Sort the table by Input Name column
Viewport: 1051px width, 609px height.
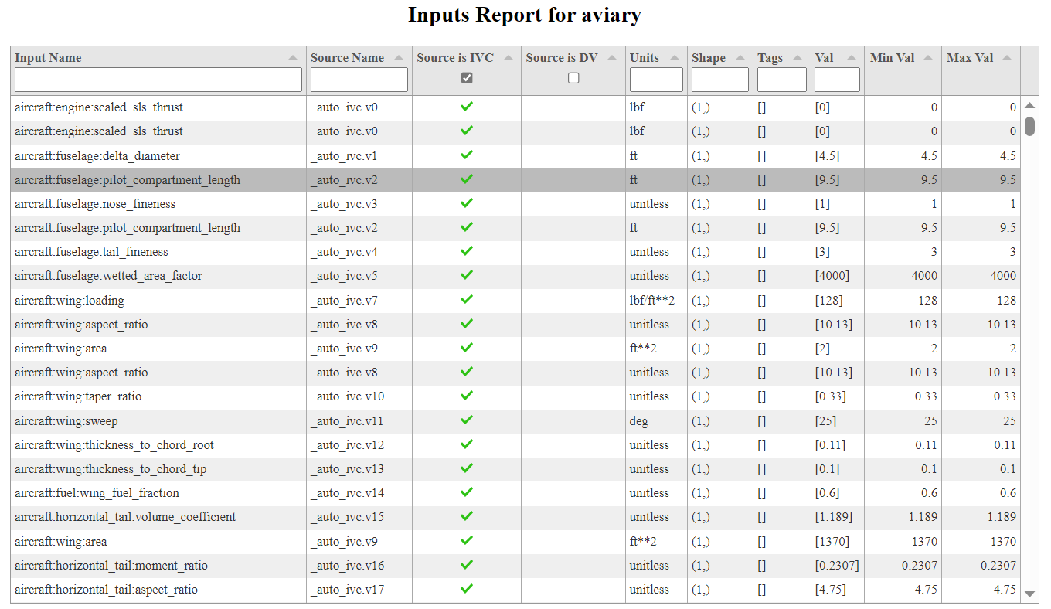[294, 56]
